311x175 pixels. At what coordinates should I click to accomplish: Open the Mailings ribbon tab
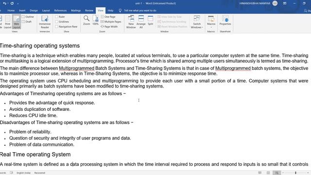pos(76,11)
